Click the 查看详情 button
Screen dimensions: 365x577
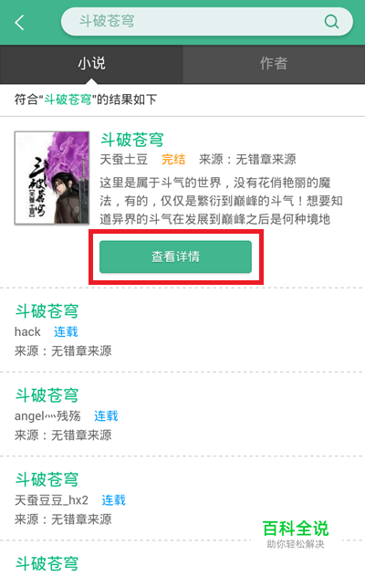coord(175,257)
